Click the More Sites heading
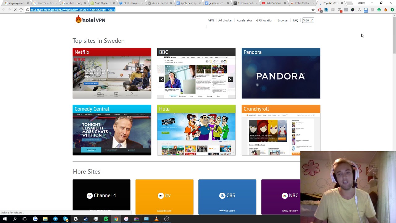Viewport: 396px width, 223px height. click(x=86, y=172)
